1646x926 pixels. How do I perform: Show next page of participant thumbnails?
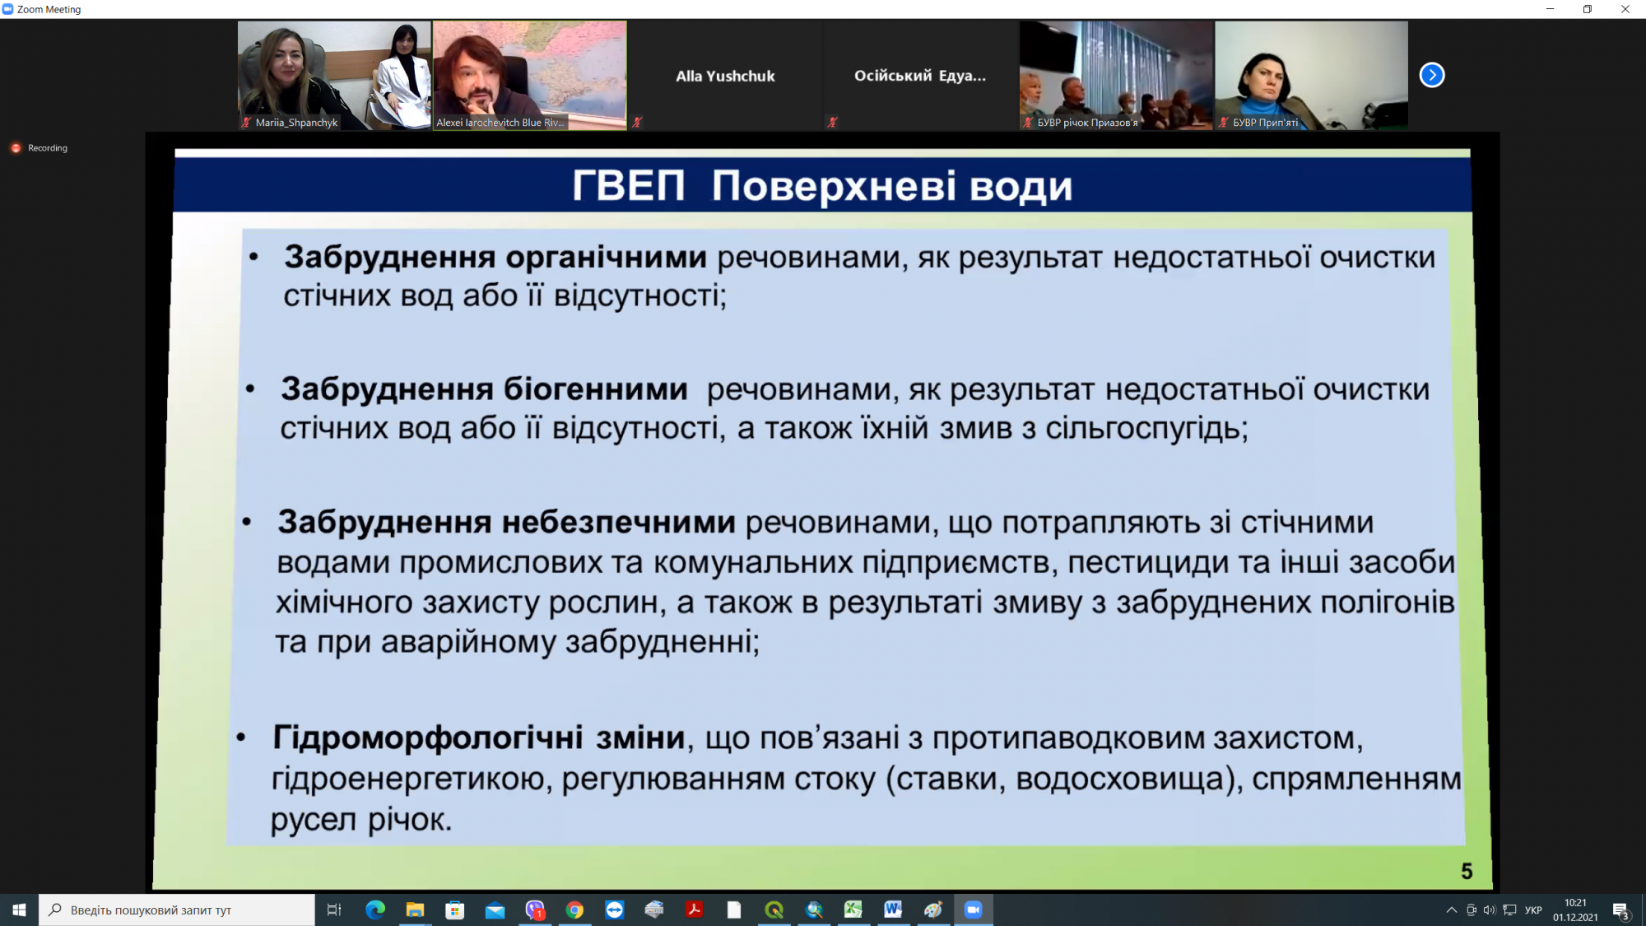1431,75
